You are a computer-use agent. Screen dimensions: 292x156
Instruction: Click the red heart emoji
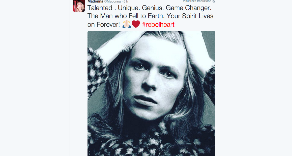click(x=136, y=24)
